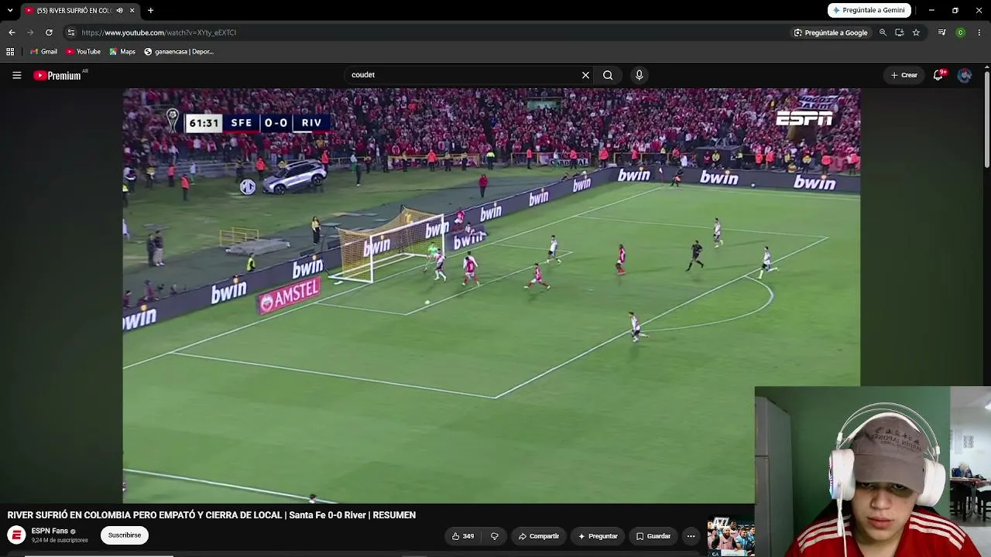Open the zoom magnifier in address bar
991x557 pixels.
pyautogui.click(x=883, y=32)
